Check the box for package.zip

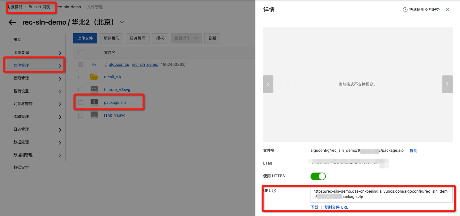[x=81, y=103]
